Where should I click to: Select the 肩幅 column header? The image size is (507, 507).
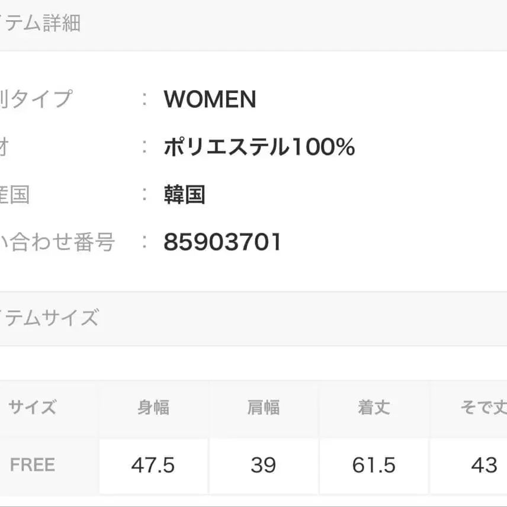pos(264,407)
